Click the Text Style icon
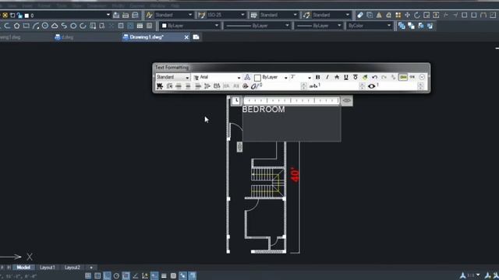The width and height of the screenshot is (499, 280). point(149,15)
